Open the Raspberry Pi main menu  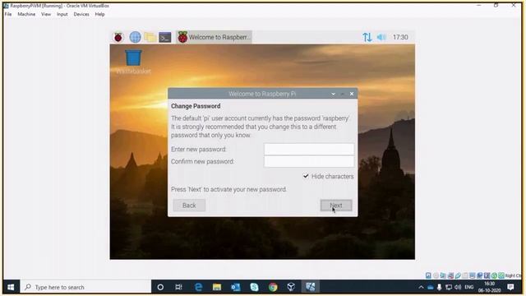(118, 37)
